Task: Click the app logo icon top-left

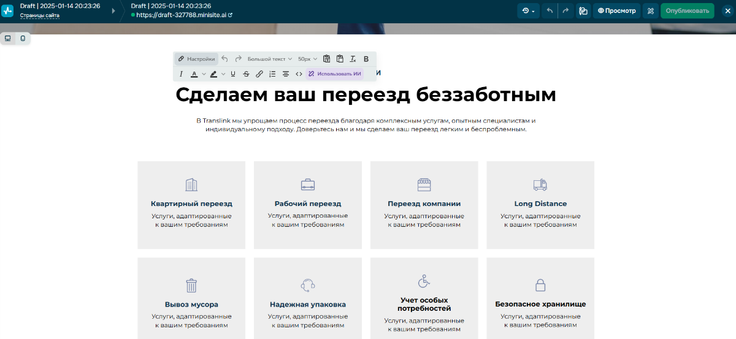Action: point(7,10)
